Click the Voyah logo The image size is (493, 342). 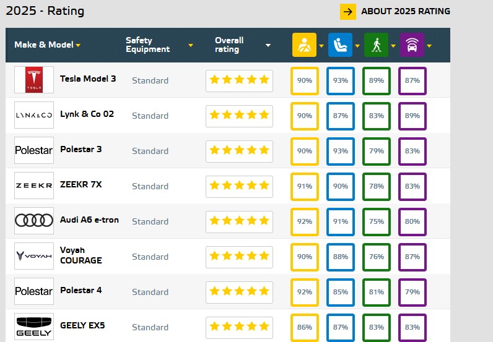tap(34, 256)
